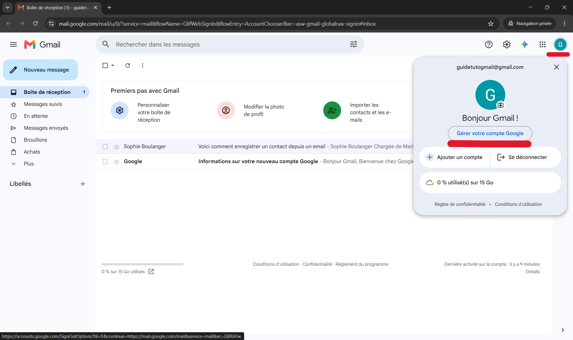The image size is (573, 340).
Task: Click the account avatar in header
Action: [560, 44]
